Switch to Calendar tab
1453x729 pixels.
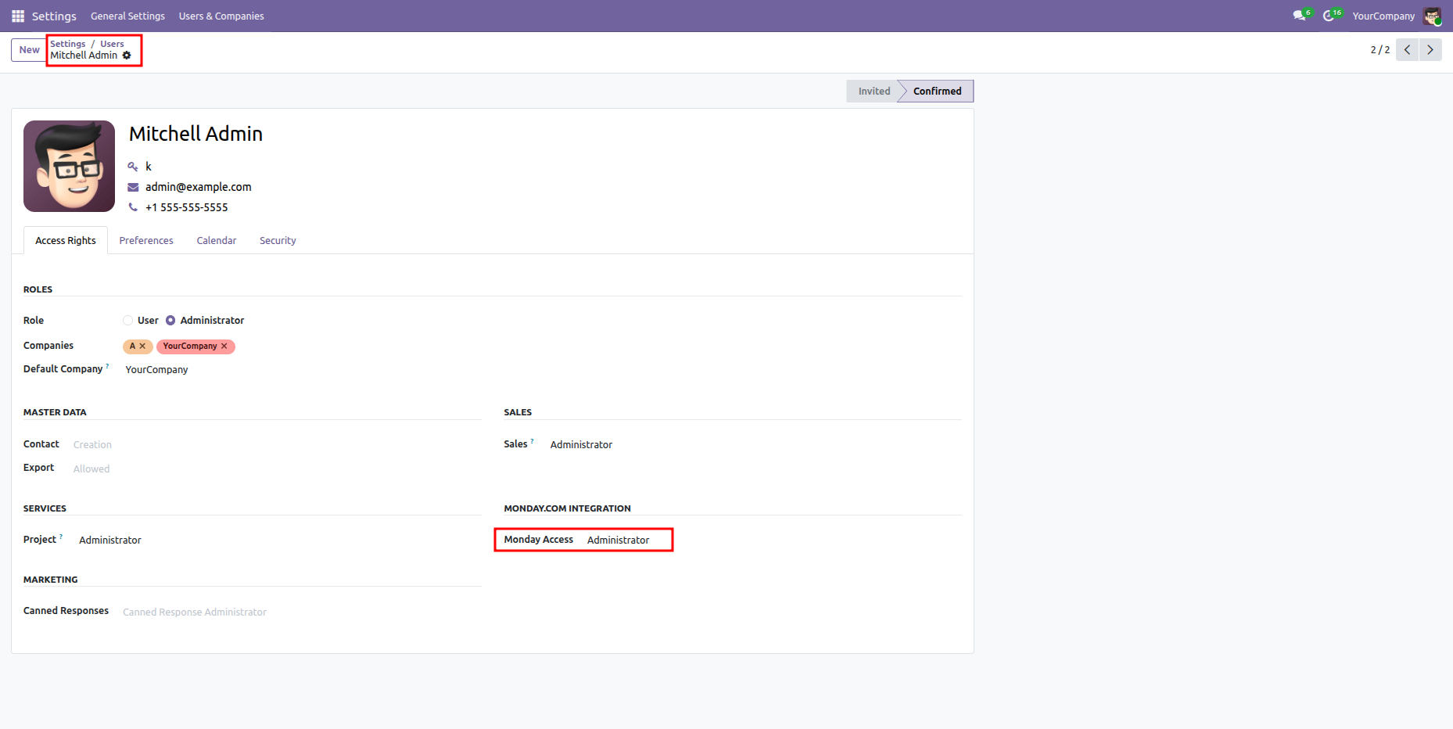pos(217,240)
